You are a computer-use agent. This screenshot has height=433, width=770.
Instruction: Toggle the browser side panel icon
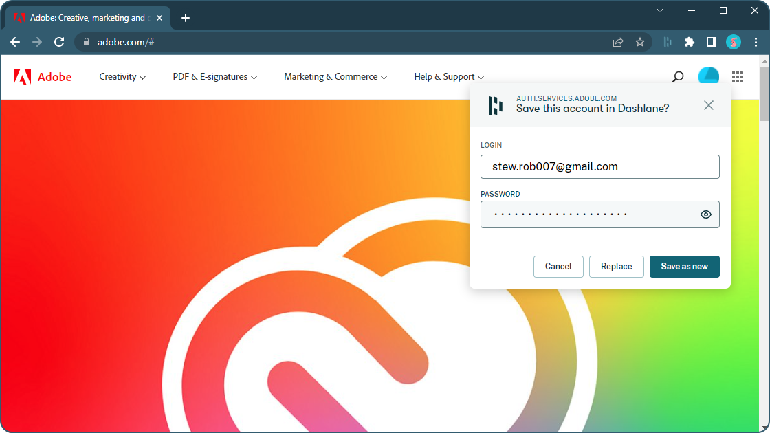(712, 42)
